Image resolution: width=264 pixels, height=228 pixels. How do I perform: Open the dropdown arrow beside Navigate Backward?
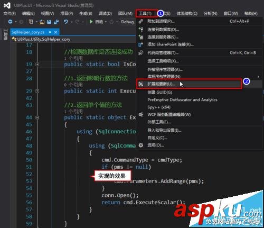click(16, 22)
